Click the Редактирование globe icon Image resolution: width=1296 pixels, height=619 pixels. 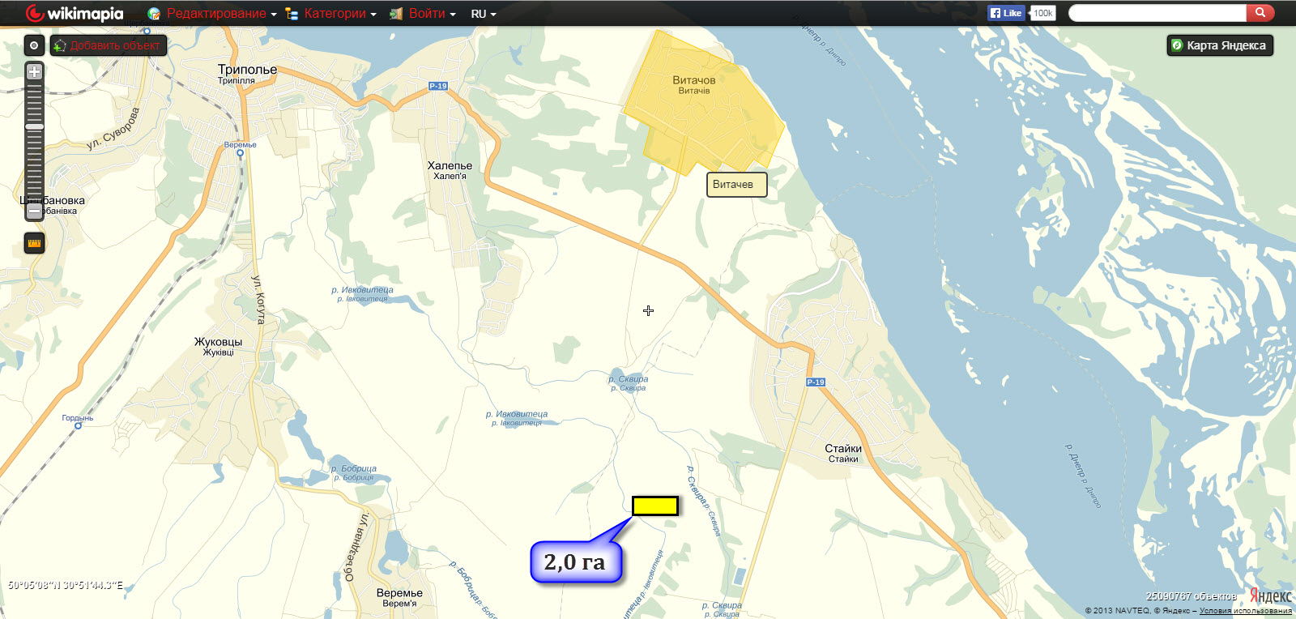pyautogui.click(x=154, y=14)
